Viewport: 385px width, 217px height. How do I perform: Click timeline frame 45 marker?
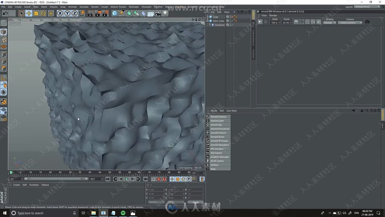click(x=100, y=173)
